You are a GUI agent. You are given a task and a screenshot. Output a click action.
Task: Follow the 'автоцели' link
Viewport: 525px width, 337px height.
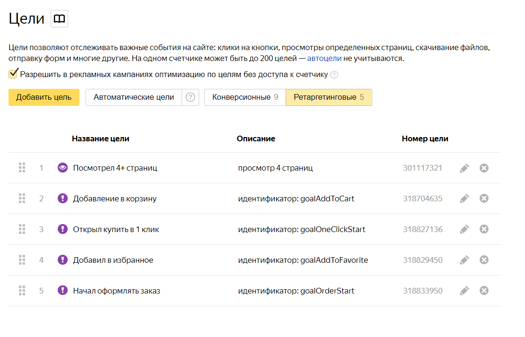(324, 59)
